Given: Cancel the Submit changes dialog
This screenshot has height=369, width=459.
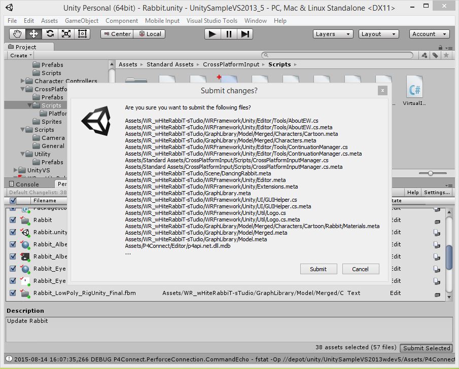Looking at the screenshot, I should [360, 269].
